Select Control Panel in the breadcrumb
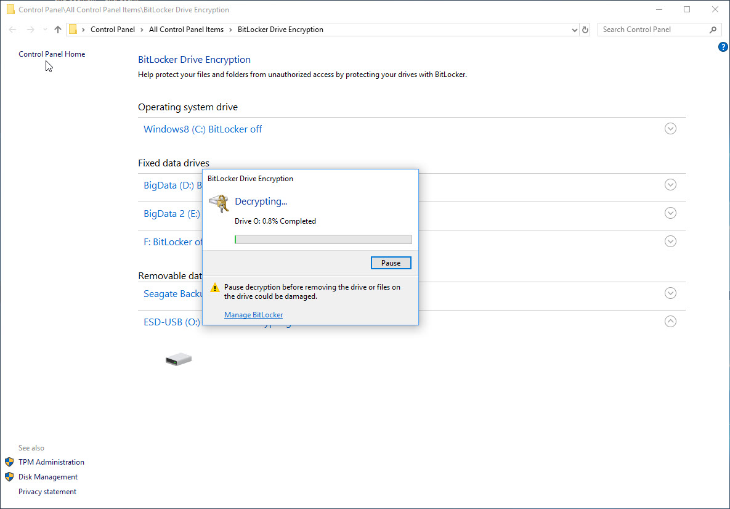Viewport: 730px width, 509px height. click(113, 30)
